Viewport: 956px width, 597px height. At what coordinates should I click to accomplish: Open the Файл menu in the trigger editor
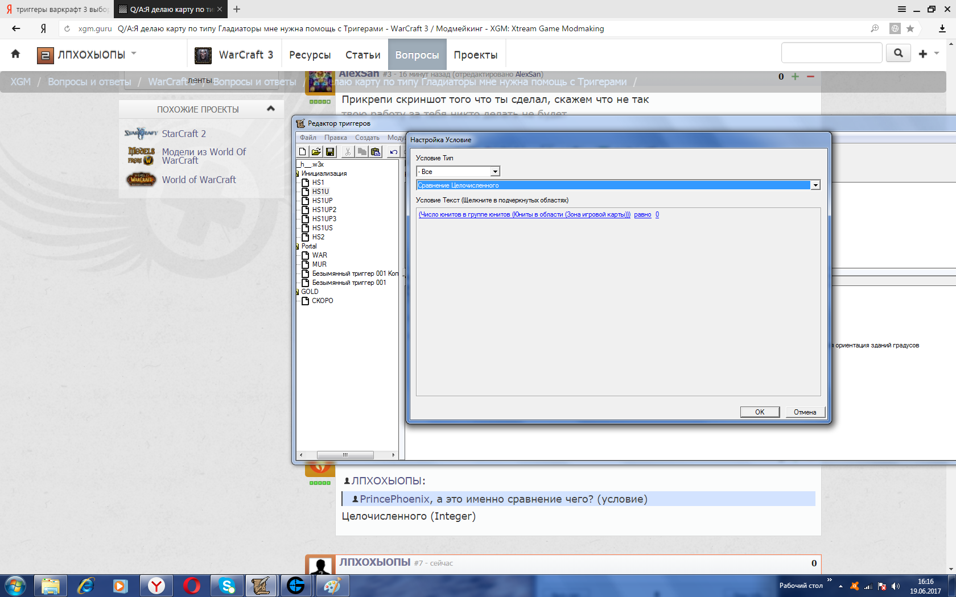pos(308,138)
